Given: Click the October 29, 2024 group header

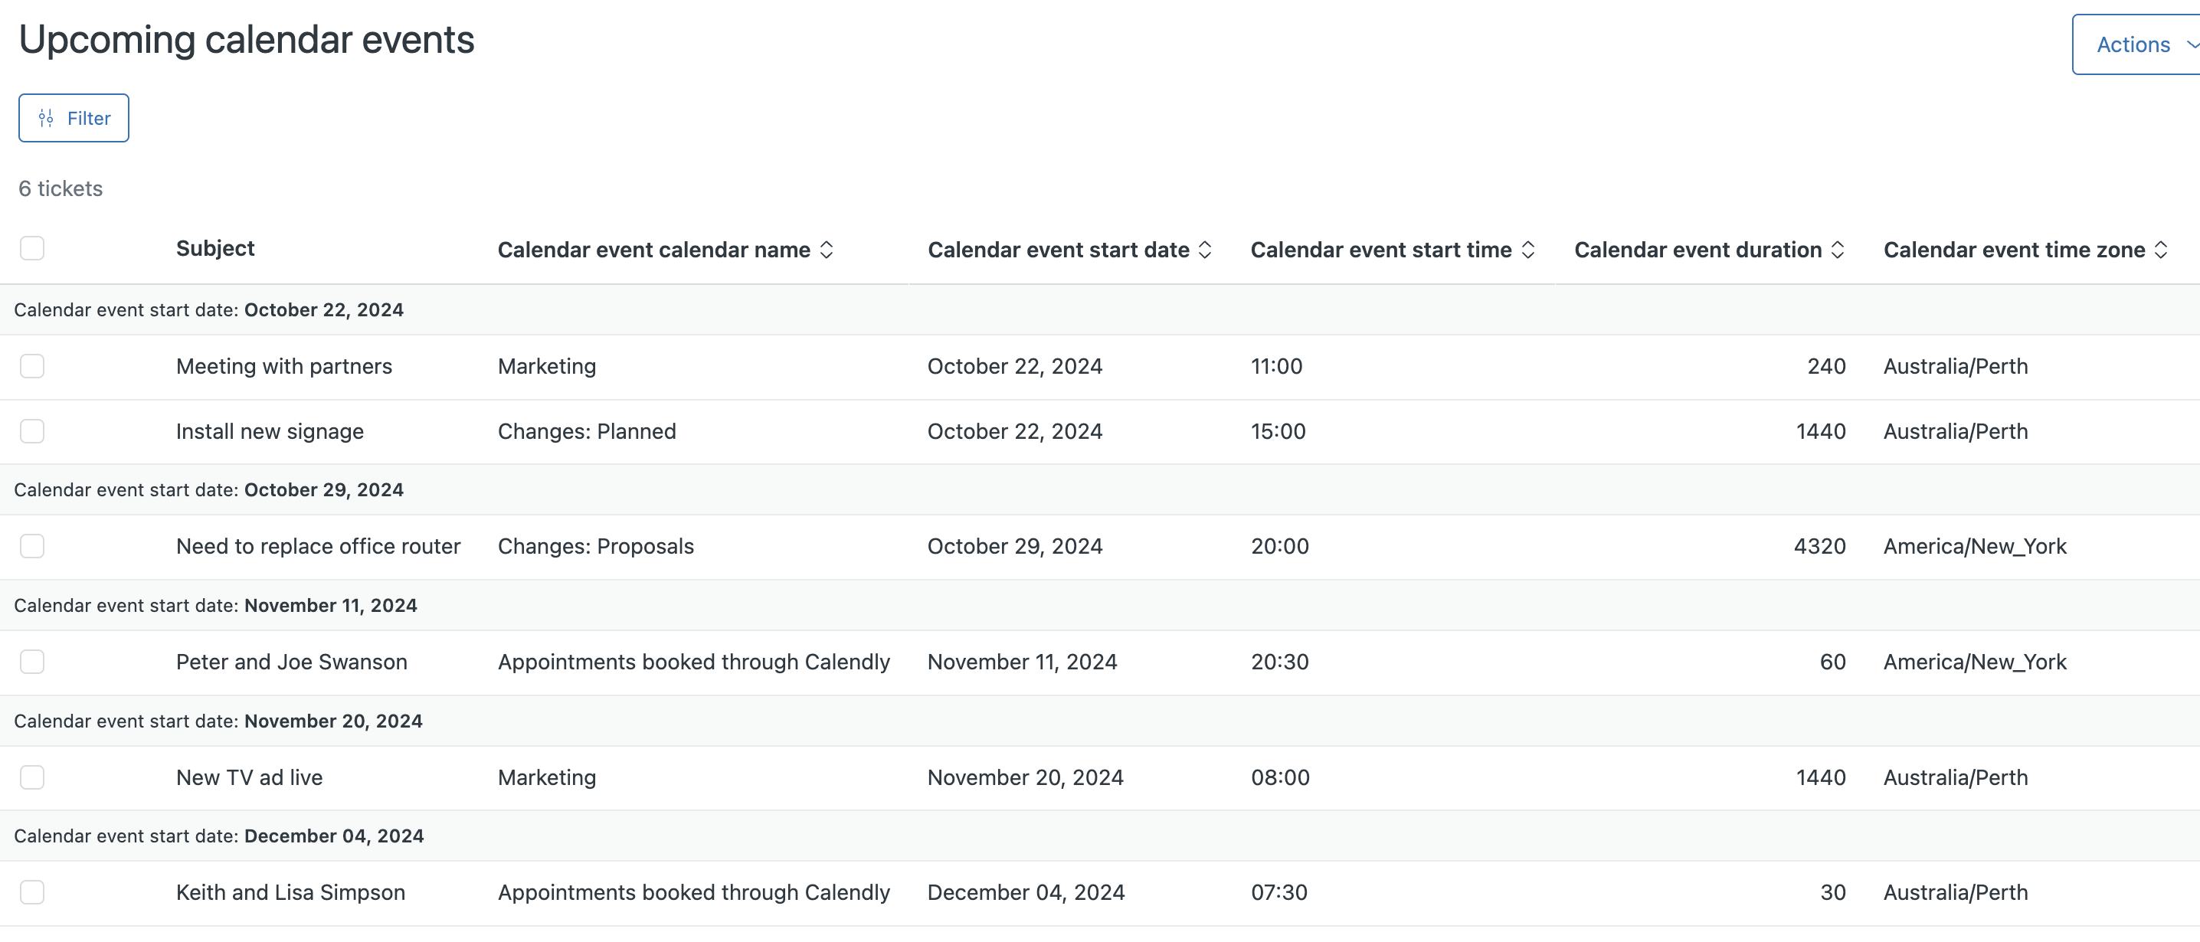Looking at the screenshot, I should coord(1100,490).
